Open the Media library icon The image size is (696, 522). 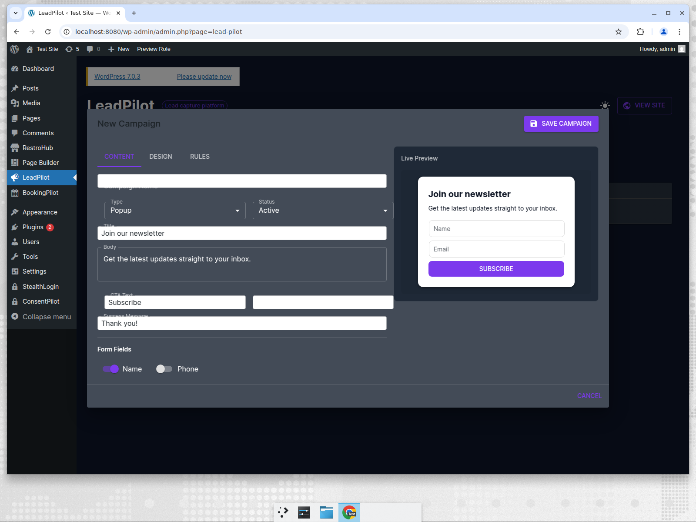(x=15, y=103)
